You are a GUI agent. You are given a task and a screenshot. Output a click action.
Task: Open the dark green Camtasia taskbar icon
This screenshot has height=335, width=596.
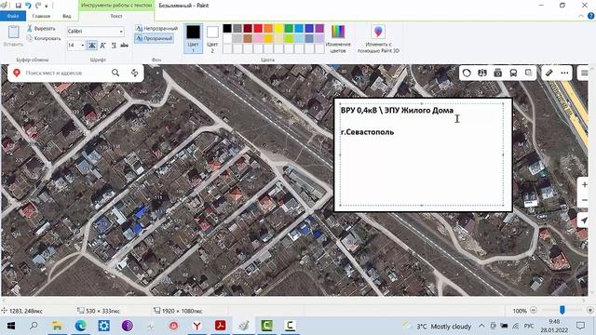267,326
